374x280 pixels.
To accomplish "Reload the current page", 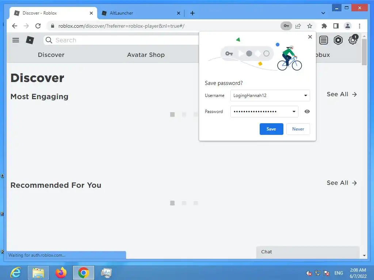I will (38, 26).
